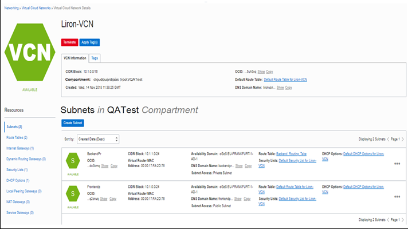Show the VCN DNS Domain Name
Viewport: 408px width, 229px height.
click(280, 88)
